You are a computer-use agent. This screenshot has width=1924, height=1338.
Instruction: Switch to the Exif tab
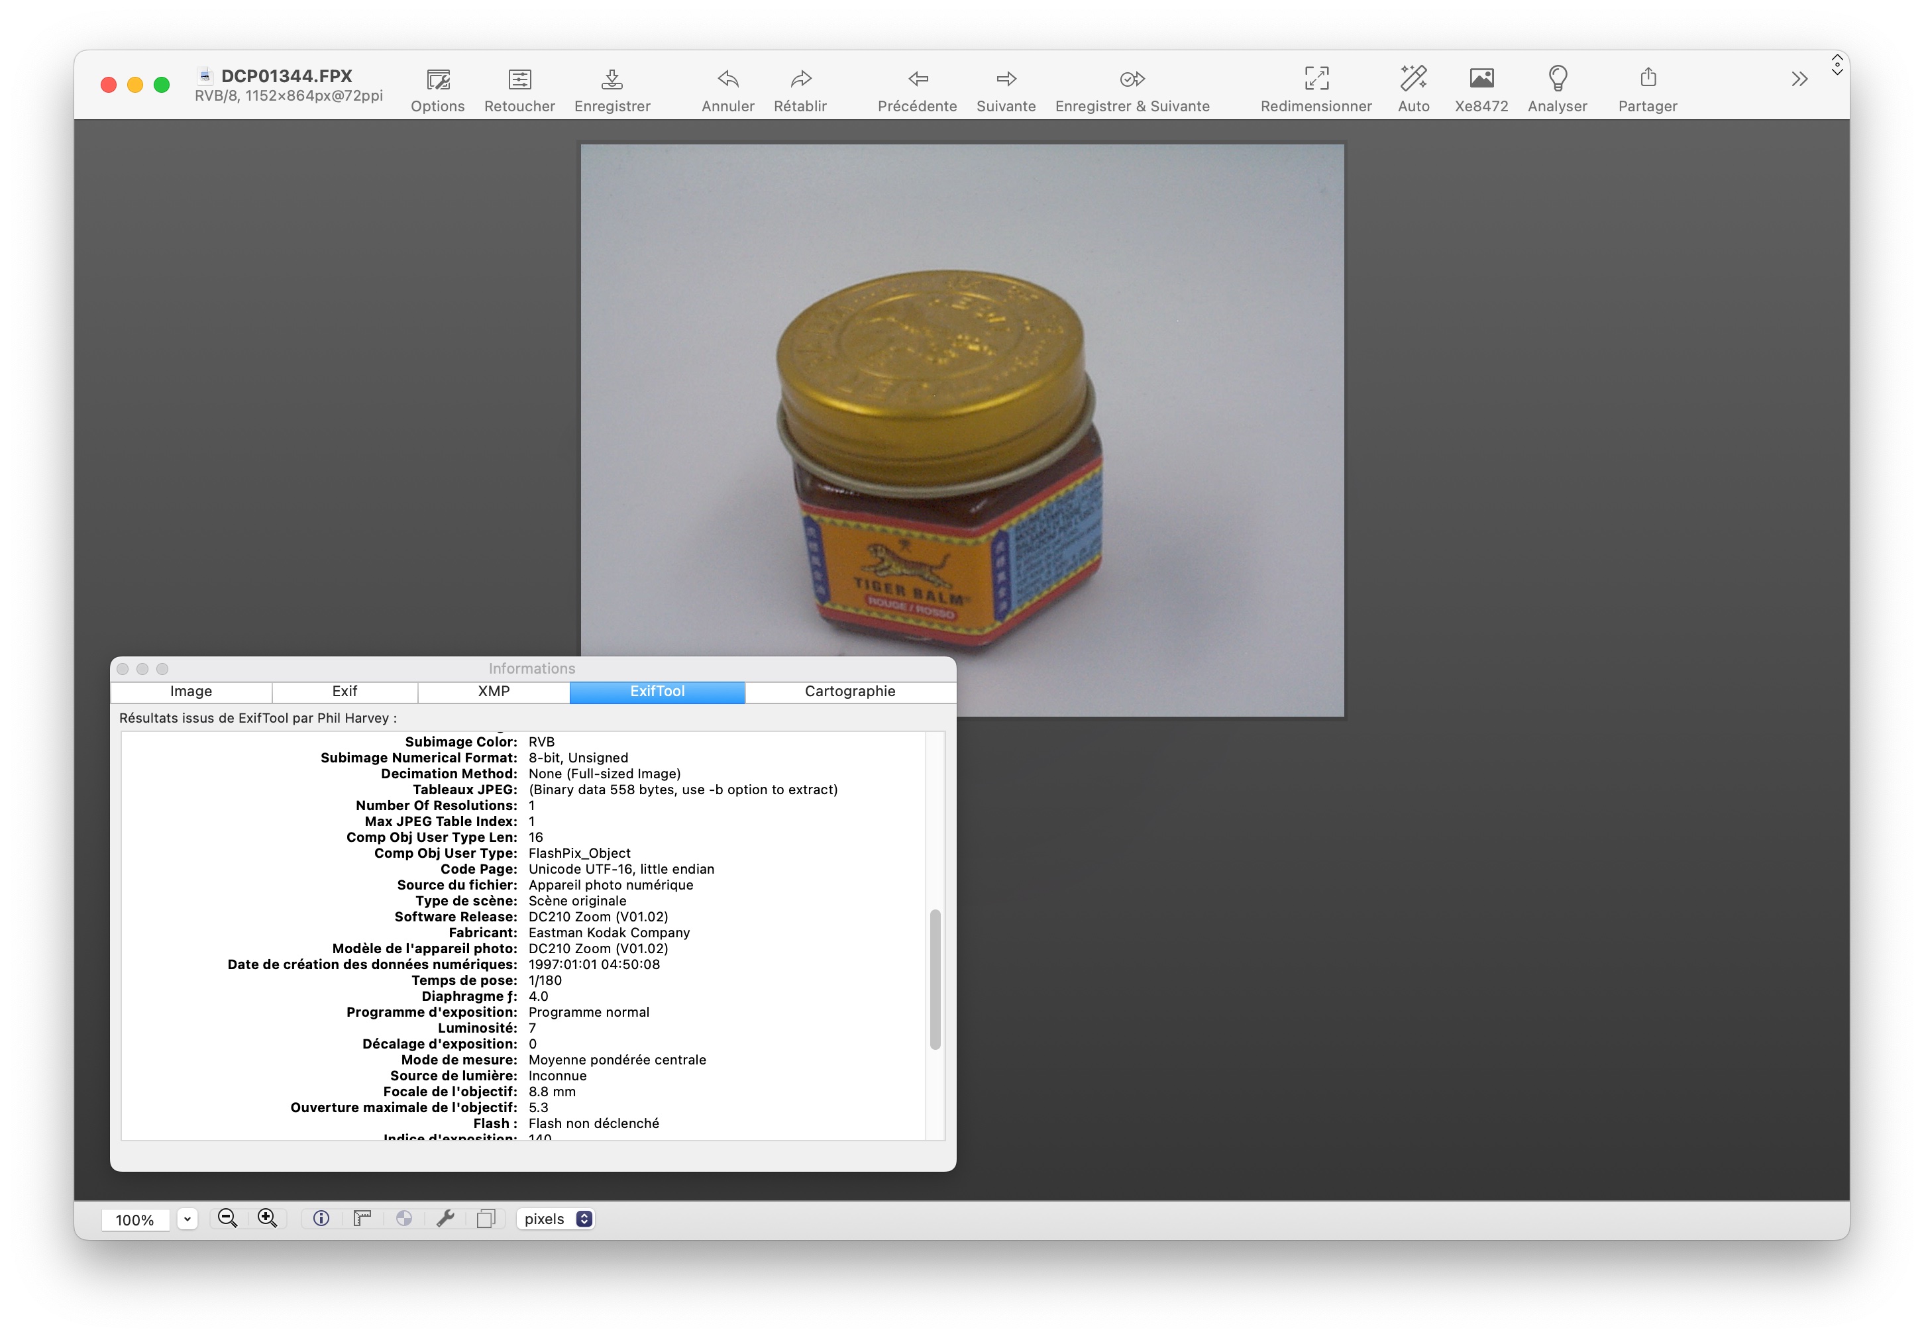345,692
